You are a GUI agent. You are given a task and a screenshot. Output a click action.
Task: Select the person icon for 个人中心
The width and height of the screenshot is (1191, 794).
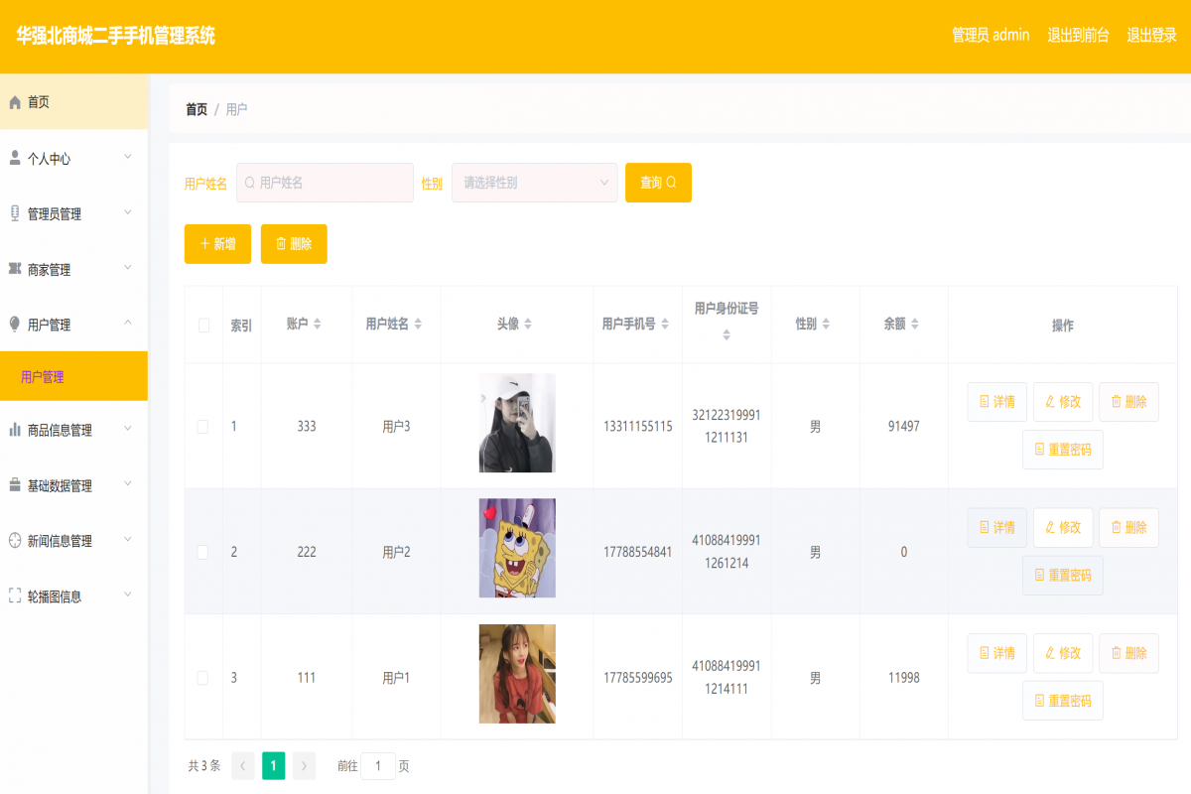click(x=15, y=157)
